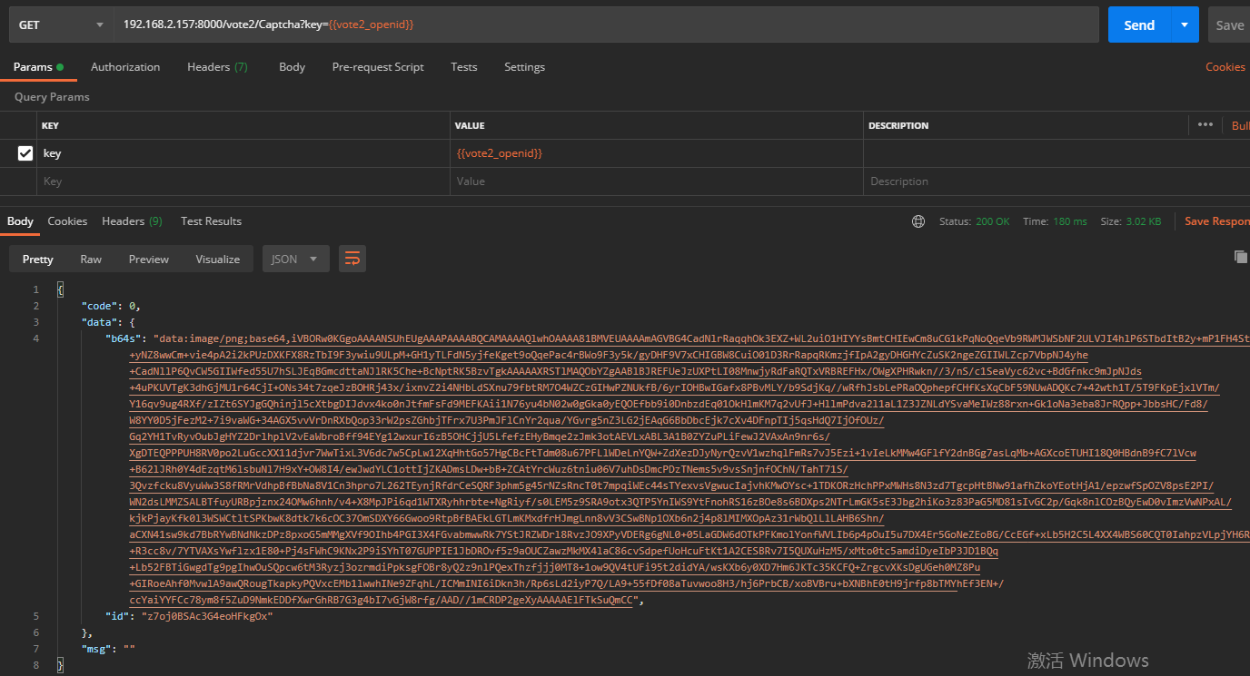The image size is (1250, 676).
Task: Uncheck the key query parameter
Action: click(x=25, y=152)
